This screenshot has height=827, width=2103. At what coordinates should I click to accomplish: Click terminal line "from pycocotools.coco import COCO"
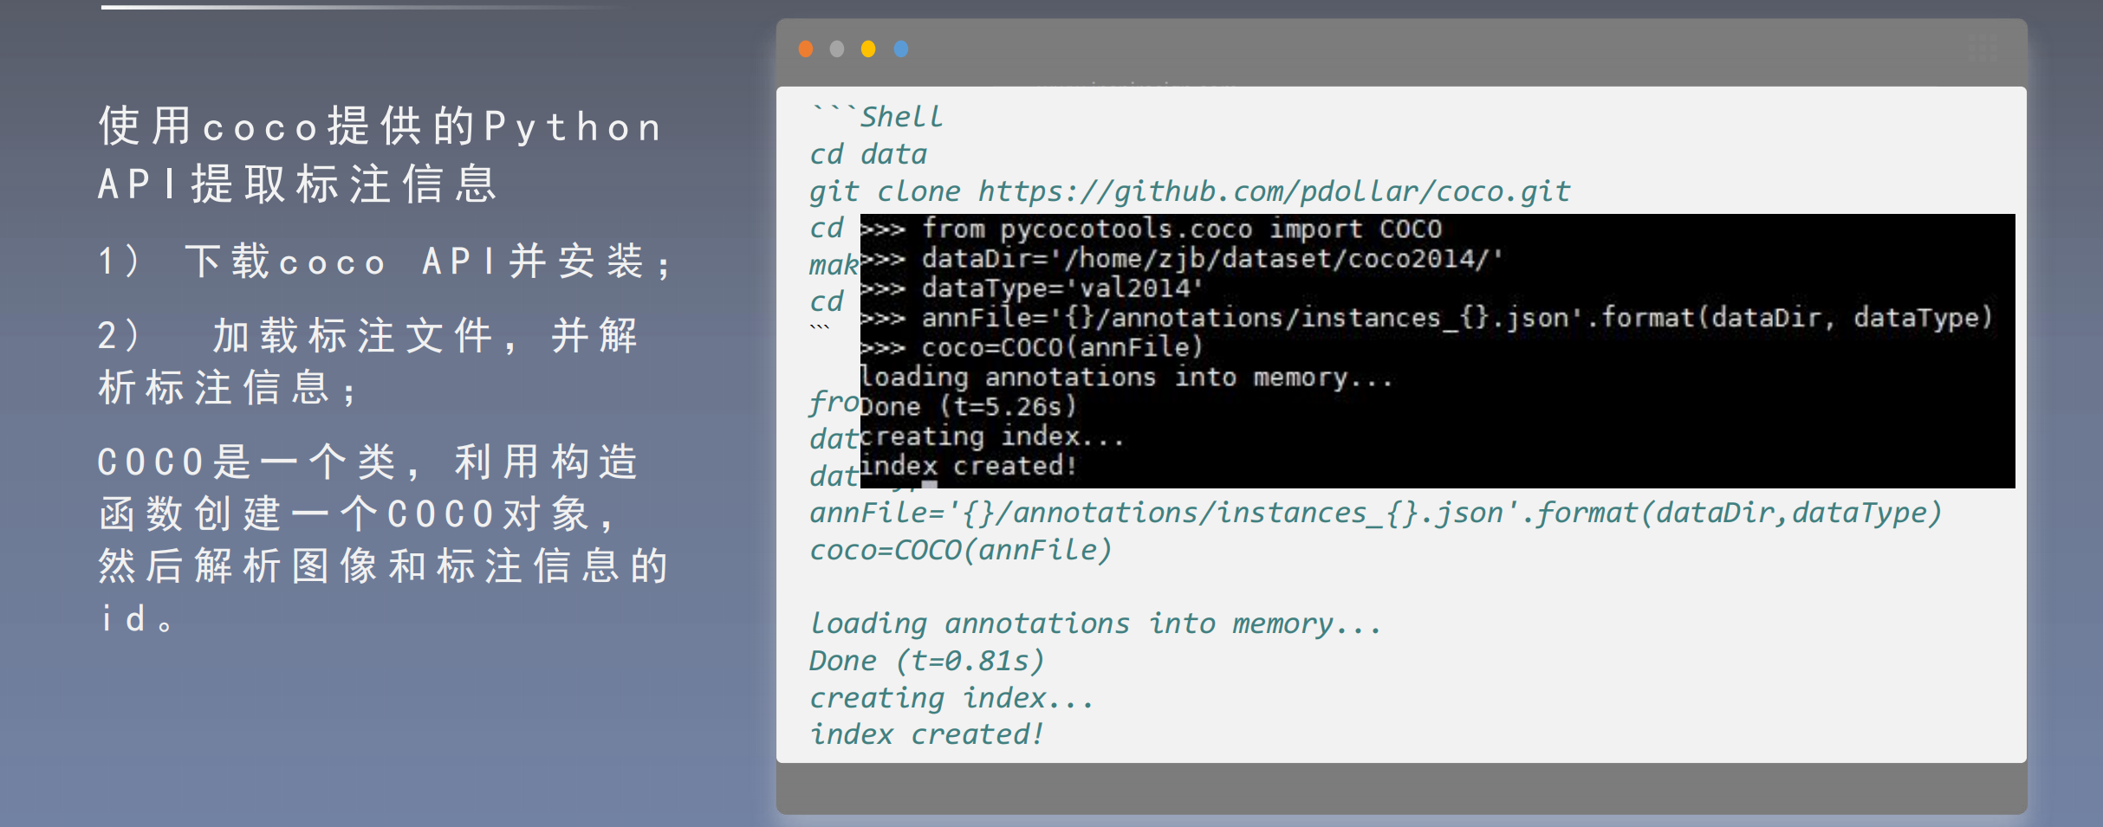(x=1152, y=229)
